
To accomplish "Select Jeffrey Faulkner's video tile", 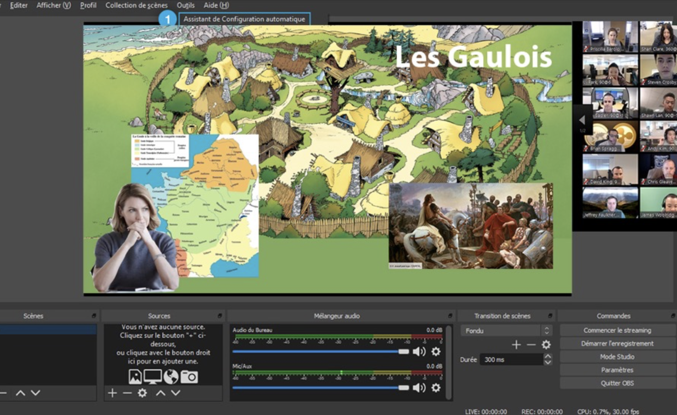I will (610, 203).
